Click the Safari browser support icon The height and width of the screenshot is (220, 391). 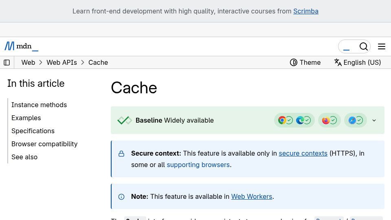click(x=352, y=120)
